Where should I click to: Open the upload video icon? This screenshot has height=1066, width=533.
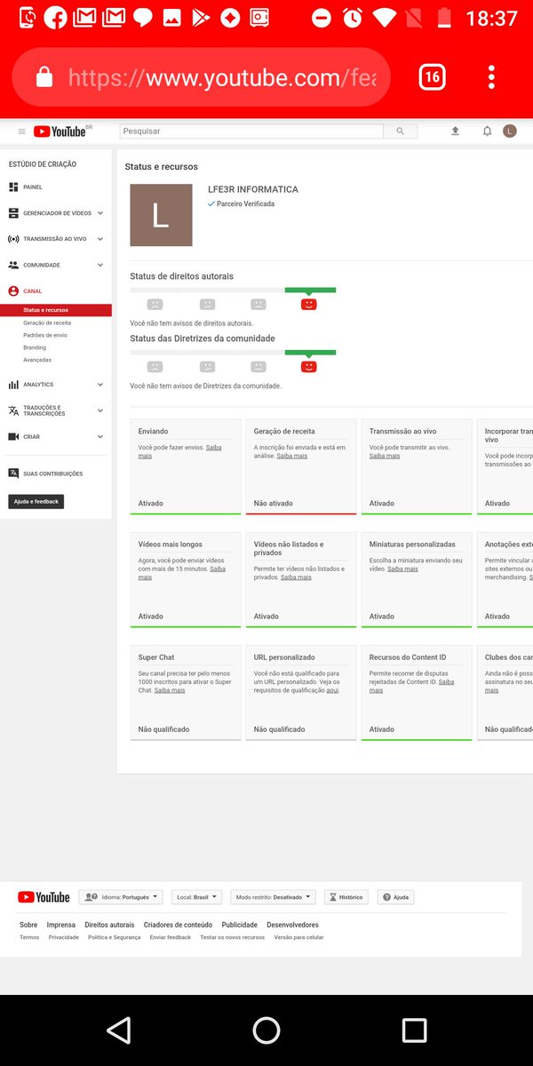(x=455, y=131)
